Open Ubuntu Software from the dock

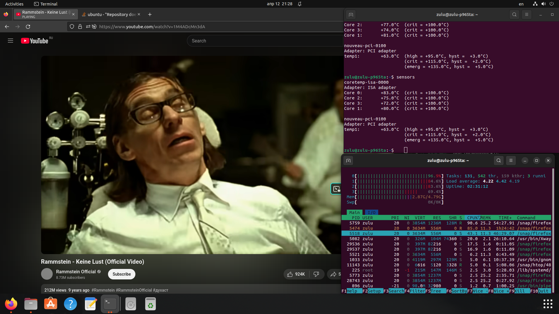coord(51,304)
